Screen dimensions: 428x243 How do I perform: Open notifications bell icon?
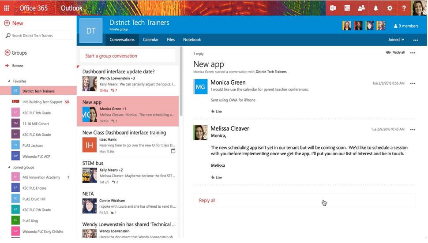[376, 8]
